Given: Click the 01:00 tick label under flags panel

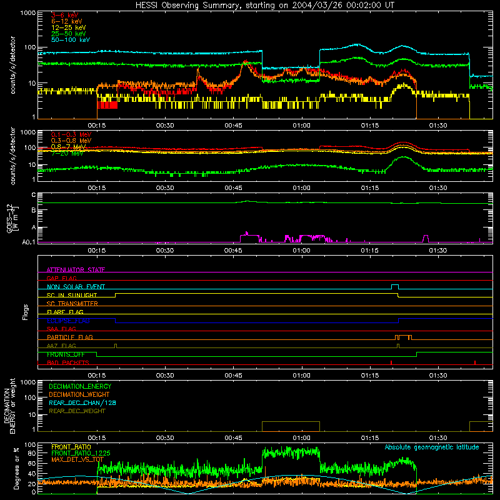Looking at the screenshot, I should click(301, 376).
